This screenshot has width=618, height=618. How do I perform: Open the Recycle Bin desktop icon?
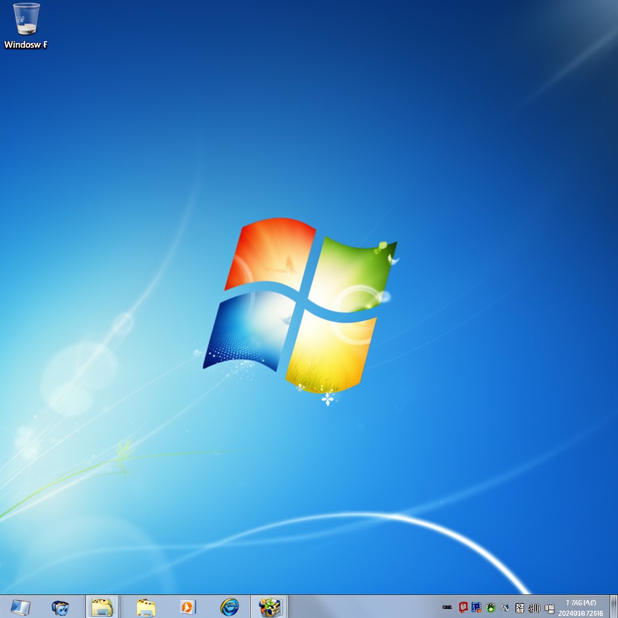click(27, 19)
